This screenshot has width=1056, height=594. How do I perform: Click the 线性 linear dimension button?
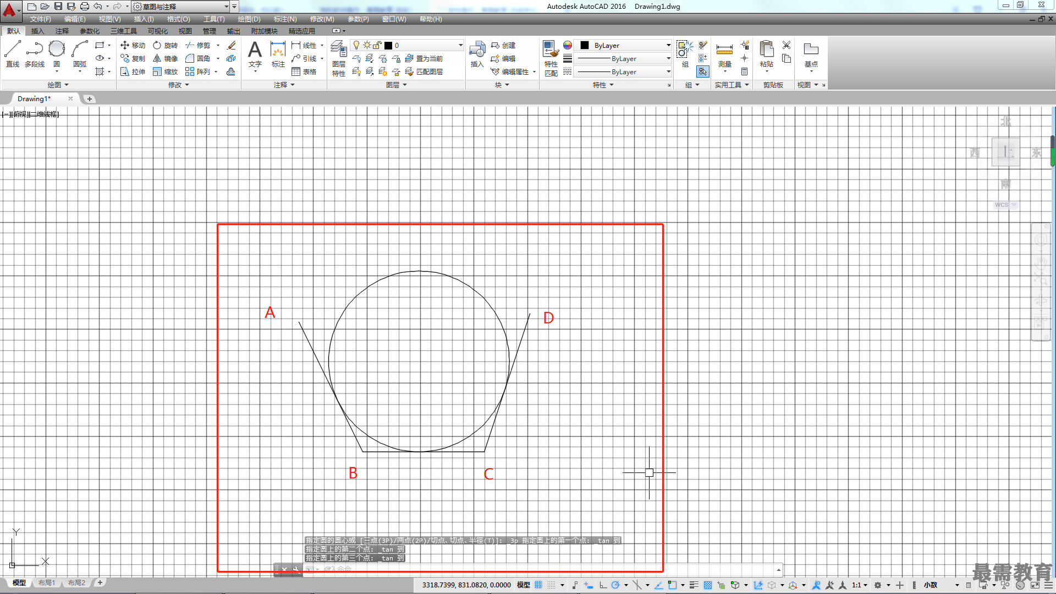pyautogui.click(x=304, y=45)
